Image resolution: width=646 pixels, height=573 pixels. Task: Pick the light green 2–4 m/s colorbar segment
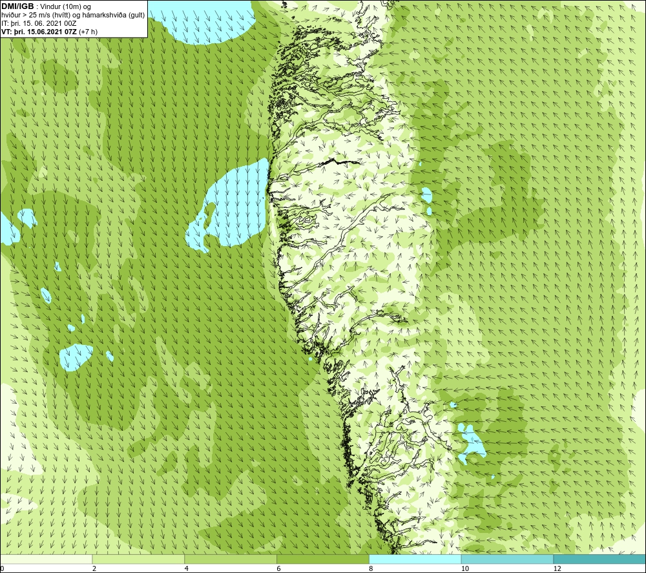pos(138,559)
